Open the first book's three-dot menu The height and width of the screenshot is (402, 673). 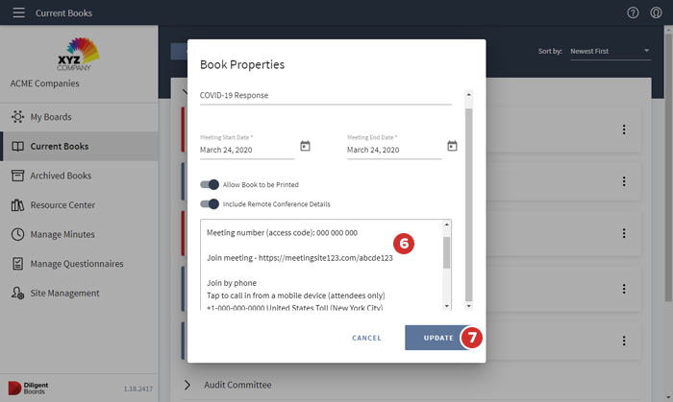pyautogui.click(x=623, y=130)
